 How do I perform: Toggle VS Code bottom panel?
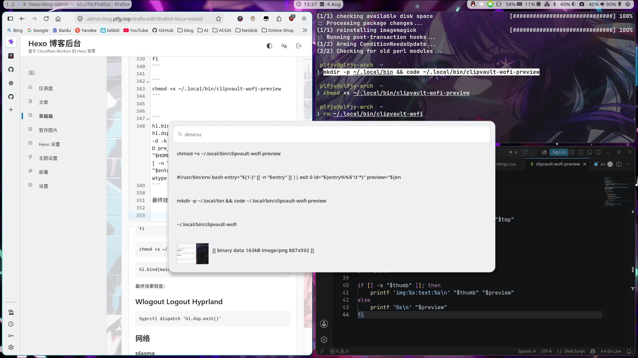589,152
